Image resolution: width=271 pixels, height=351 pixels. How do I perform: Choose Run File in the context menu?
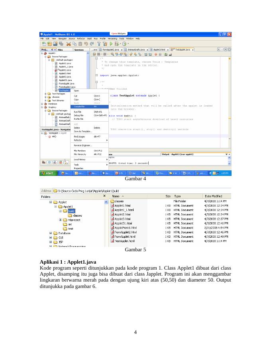tap(89, 112)
